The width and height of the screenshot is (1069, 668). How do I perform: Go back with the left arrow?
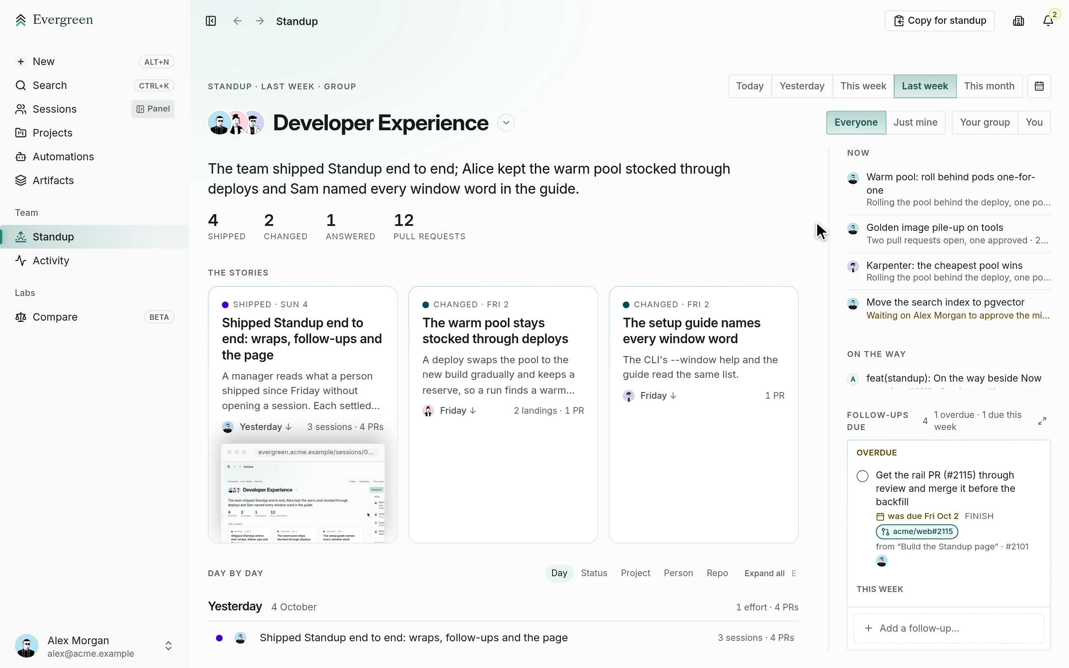(237, 21)
